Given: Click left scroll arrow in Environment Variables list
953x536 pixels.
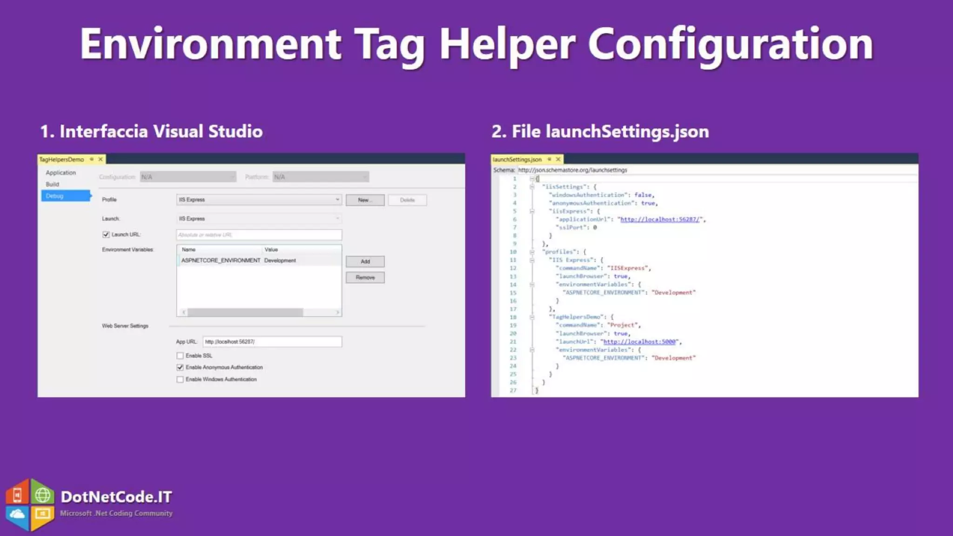Looking at the screenshot, I should [184, 312].
